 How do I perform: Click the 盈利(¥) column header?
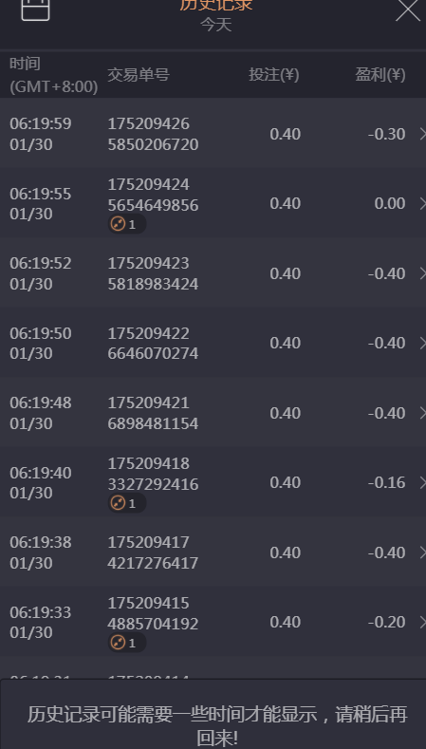(380, 75)
